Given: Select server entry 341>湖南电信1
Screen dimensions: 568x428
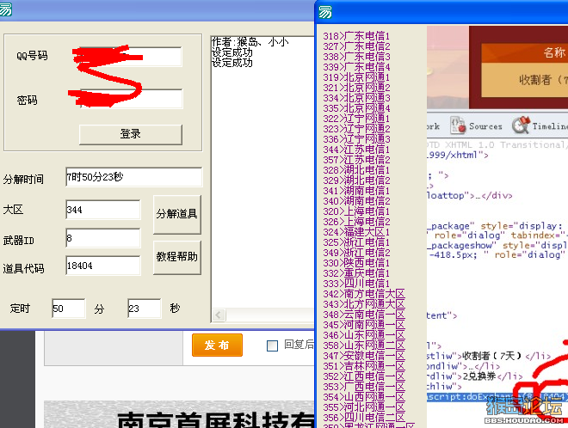Looking at the screenshot, I should [356, 191].
